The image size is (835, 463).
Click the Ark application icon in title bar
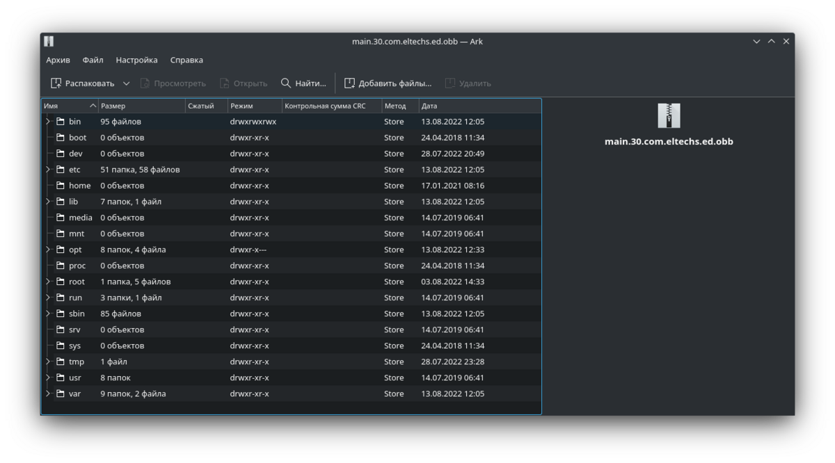49,42
